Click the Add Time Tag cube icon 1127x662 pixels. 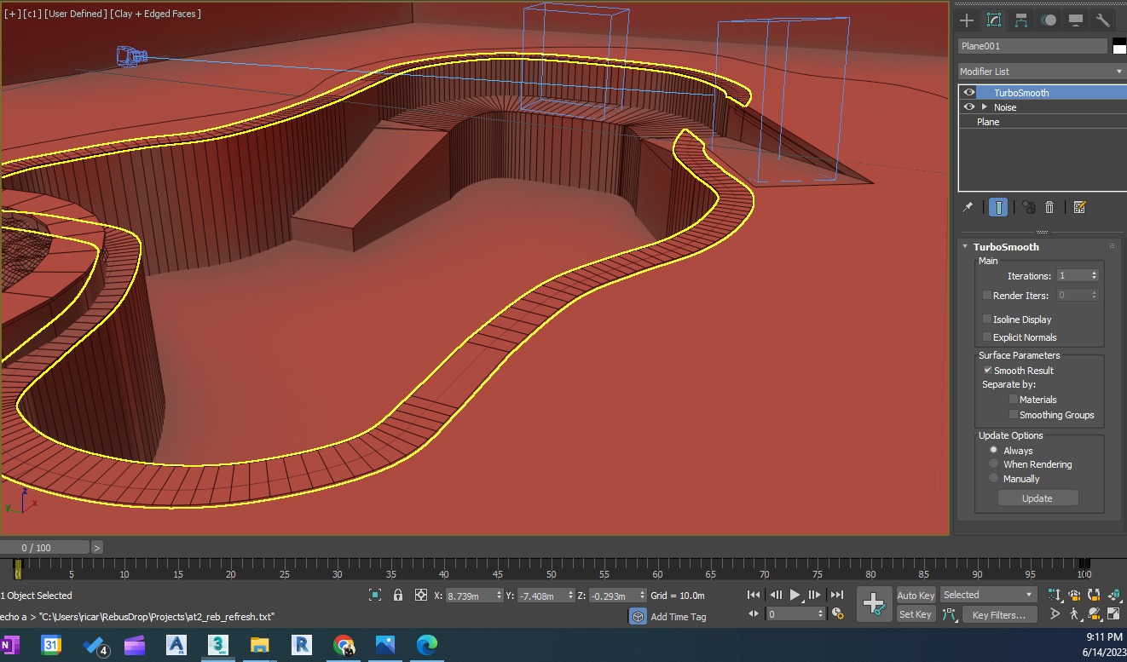[638, 616]
